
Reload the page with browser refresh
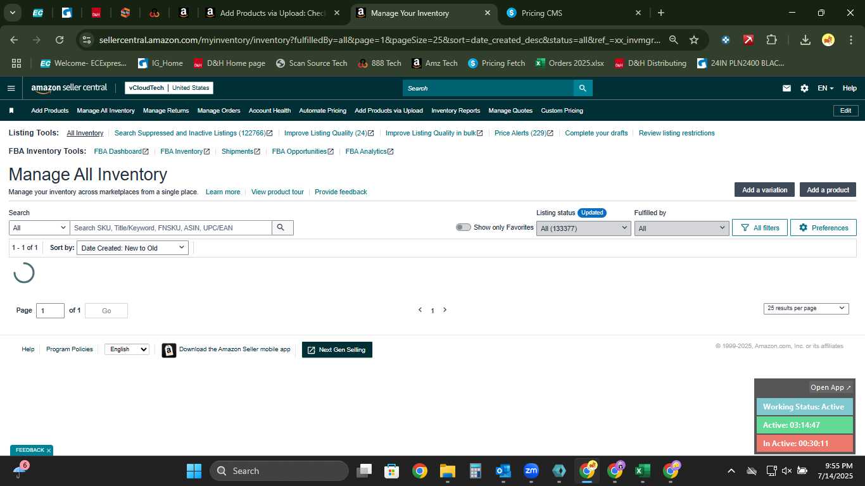tap(60, 40)
